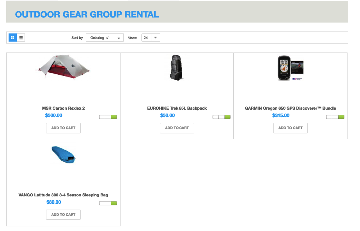Add GARMIN Oregon 650 bundle to cart
The image size is (360, 231).
290,128
